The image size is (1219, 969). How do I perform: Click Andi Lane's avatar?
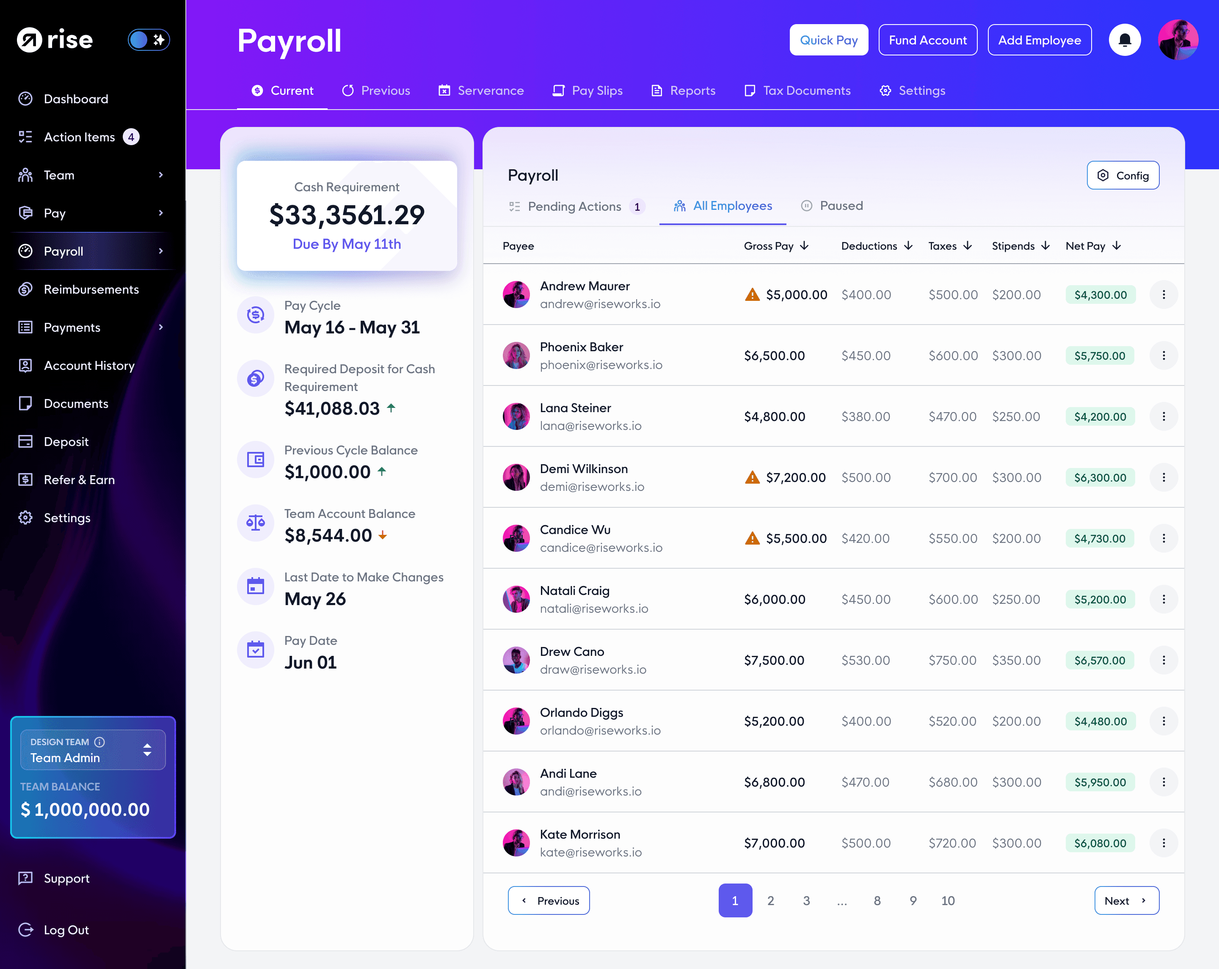tap(516, 782)
